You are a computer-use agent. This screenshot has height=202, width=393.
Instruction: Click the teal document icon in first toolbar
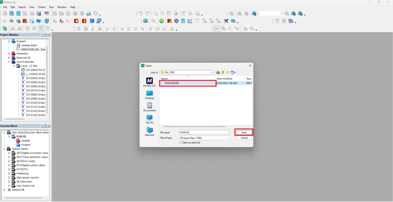point(18,13)
